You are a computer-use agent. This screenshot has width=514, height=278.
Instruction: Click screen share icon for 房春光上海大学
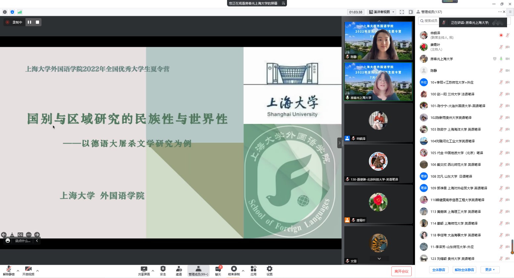(x=495, y=59)
